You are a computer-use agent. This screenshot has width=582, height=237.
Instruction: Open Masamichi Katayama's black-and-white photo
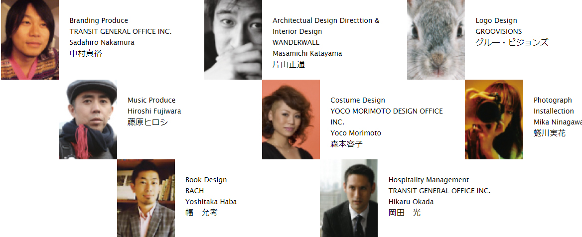(233, 40)
